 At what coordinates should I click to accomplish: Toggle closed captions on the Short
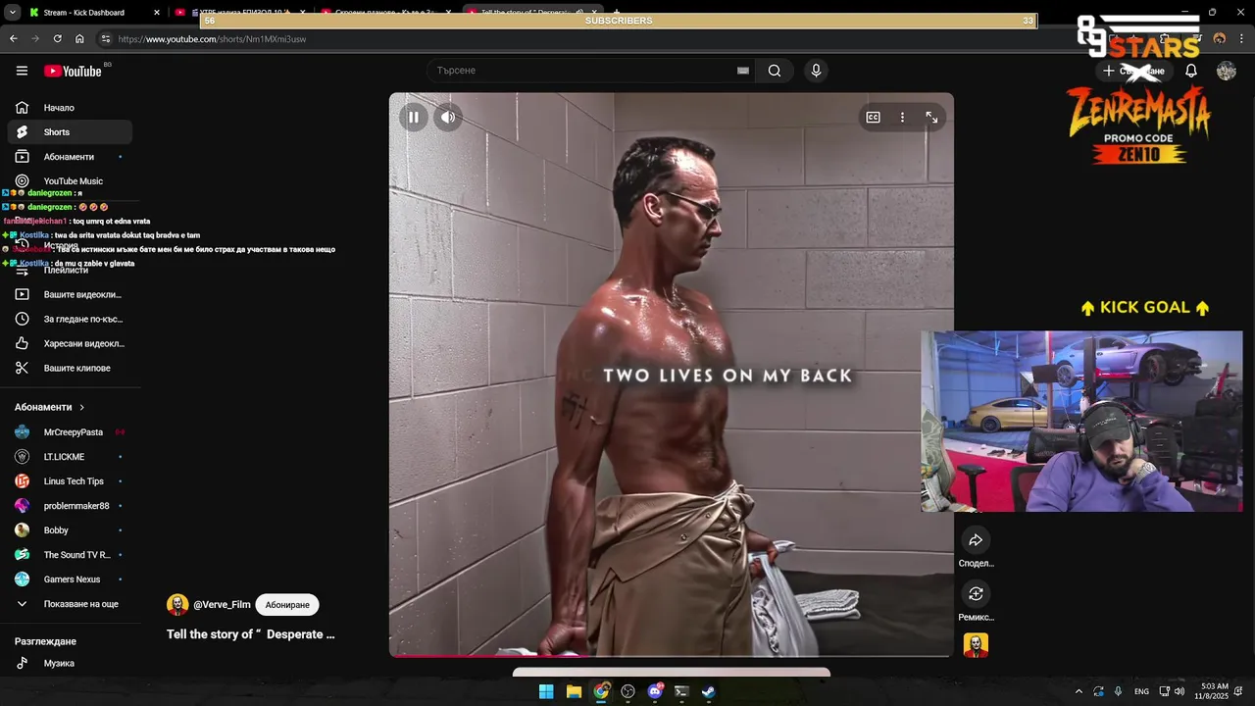pyautogui.click(x=873, y=117)
